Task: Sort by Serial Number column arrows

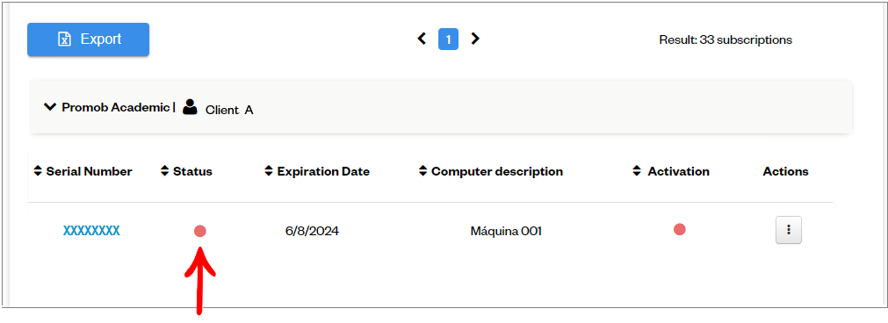Action: click(38, 171)
